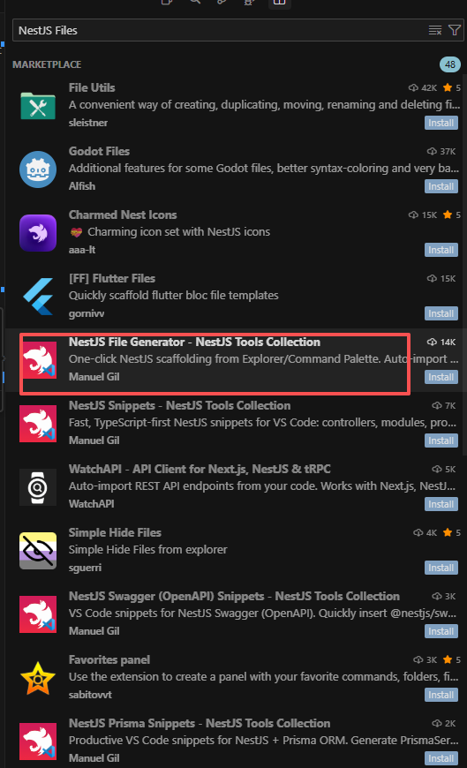The height and width of the screenshot is (768, 467).
Task: Click publisher name aaa-lt
Action: (82, 250)
